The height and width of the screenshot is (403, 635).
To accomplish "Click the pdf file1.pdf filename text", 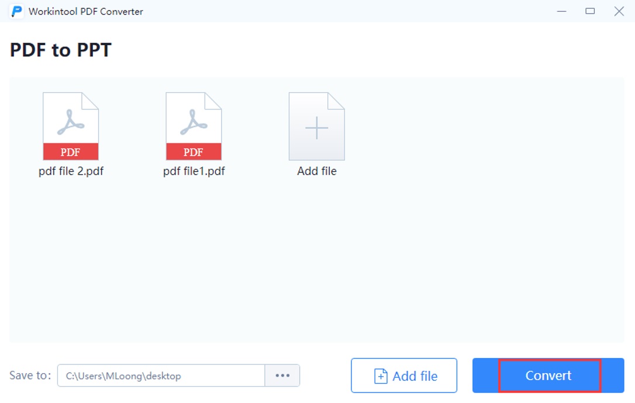I will pyautogui.click(x=194, y=171).
